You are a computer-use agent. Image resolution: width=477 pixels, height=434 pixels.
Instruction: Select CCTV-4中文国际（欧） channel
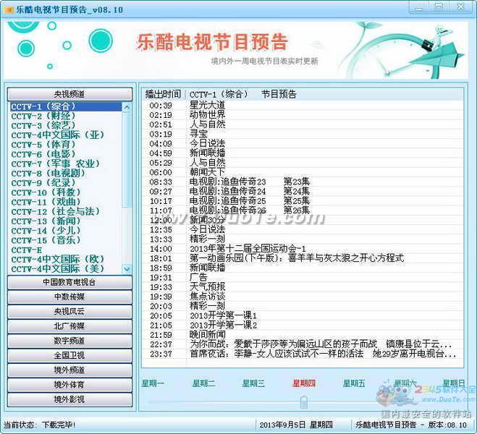click(x=66, y=260)
